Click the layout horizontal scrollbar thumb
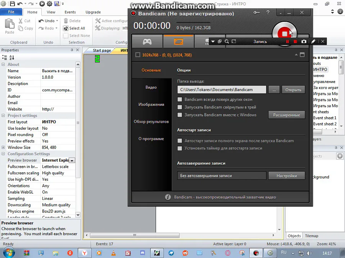345x258 pixels. [135, 235]
